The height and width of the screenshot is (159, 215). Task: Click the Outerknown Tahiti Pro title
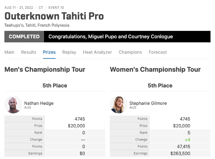tap(54, 16)
